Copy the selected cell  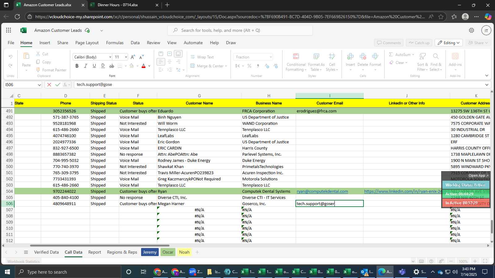coord(43,62)
